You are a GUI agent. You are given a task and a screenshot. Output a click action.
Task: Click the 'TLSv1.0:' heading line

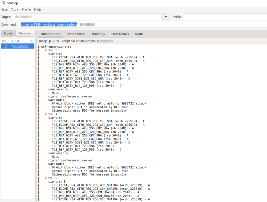point(52,50)
